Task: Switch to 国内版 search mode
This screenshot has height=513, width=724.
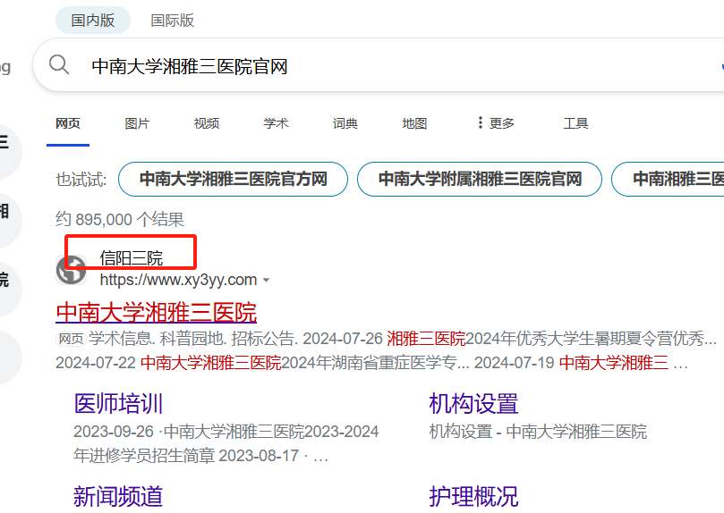Action: (93, 21)
